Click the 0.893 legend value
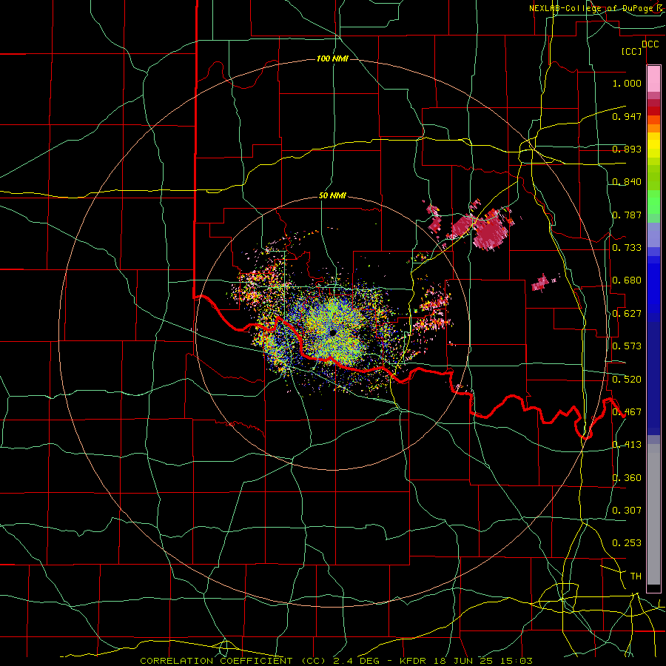The image size is (666, 666). tap(627, 149)
